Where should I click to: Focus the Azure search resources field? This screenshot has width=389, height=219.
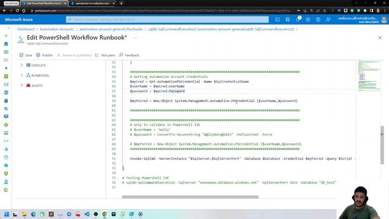pos(167,19)
